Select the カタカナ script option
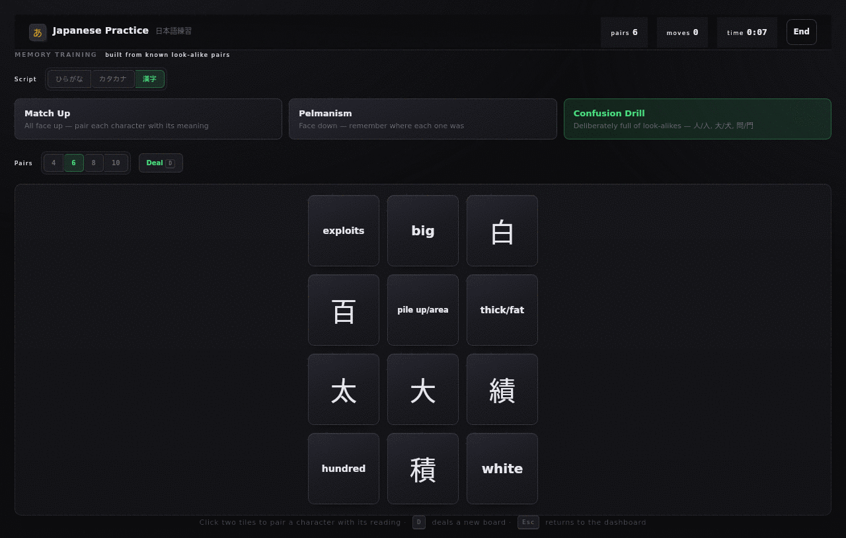Screen dimensions: 846x538 (x=113, y=79)
